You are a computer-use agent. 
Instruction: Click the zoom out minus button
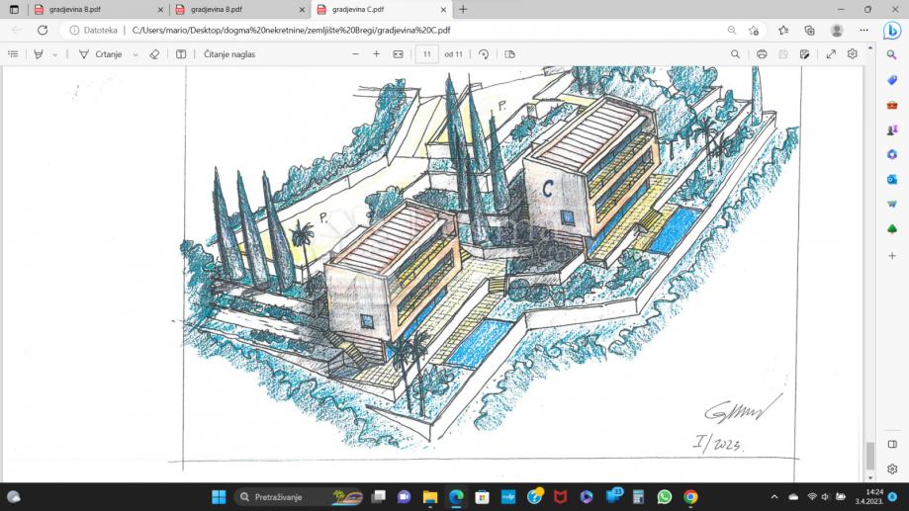pyautogui.click(x=355, y=54)
